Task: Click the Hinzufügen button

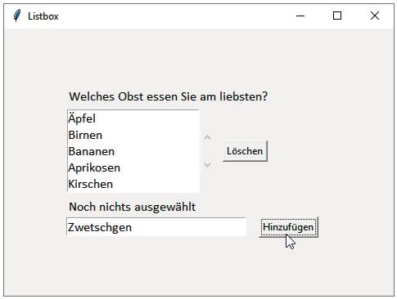Action: [x=288, y=227]
